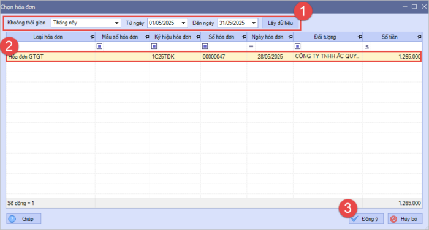The height and width of the screenshot is (230, 429).
Task: Click the 1.265.000 amount in invoice row
Action: 392,56
